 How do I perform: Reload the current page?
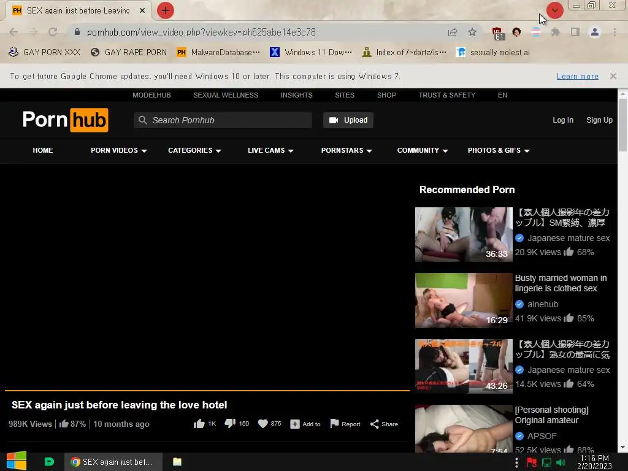pyautogui.click(x=53, y=32)
